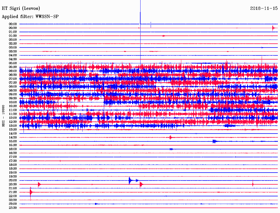Image resolution: width=280 pixels, height=213 pixels.
Task: Select the 10:30 time label
Action: (x=13, y=106)
